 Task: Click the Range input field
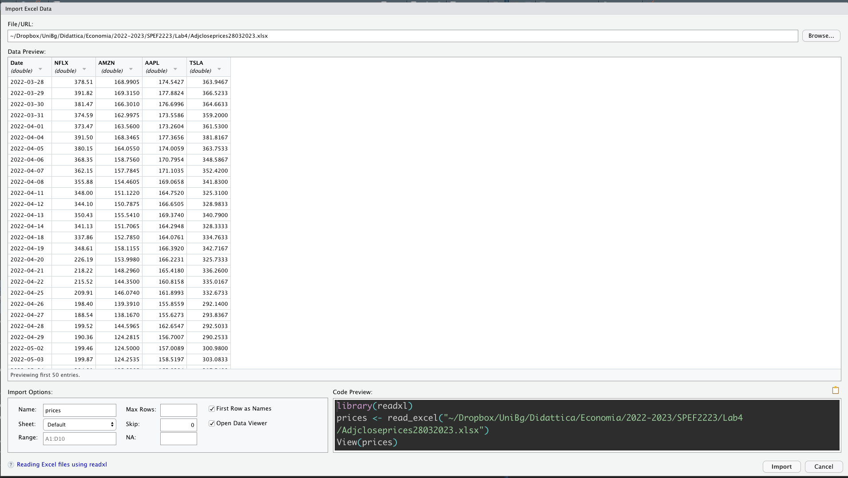pyautogui.click(x=79, y=439)
